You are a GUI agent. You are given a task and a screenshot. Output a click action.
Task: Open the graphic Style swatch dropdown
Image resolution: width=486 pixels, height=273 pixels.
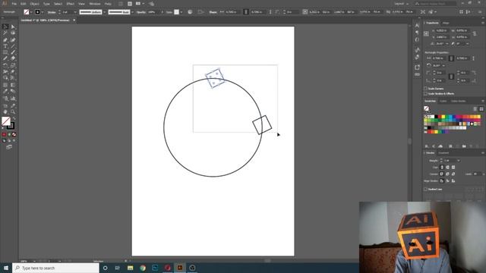181,12
